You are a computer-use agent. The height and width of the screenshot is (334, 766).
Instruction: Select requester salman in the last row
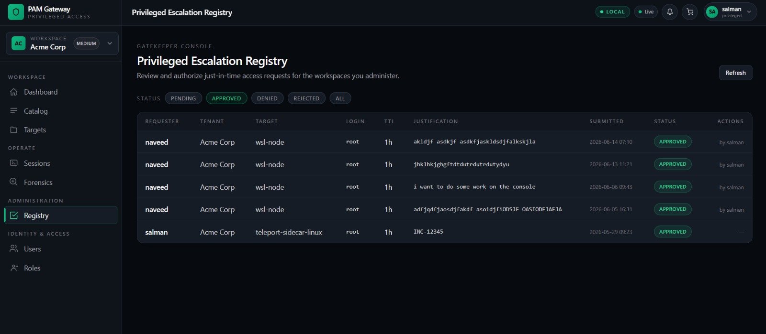pos(157,232)
